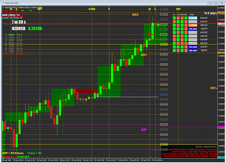Select the GBPUSD pair label

[204, 25]
